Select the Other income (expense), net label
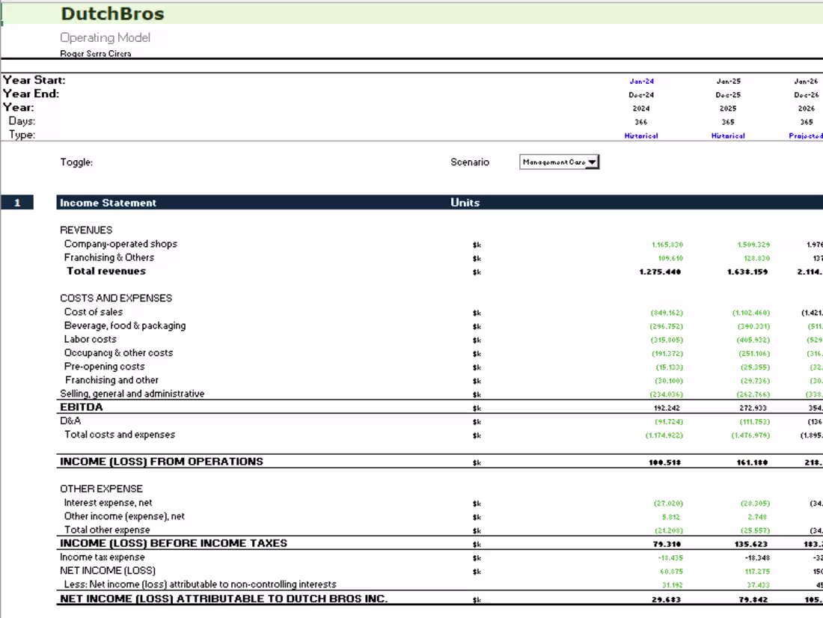Image resolution: width=823 pixels, height=618 pixels. tap(124, 516)
